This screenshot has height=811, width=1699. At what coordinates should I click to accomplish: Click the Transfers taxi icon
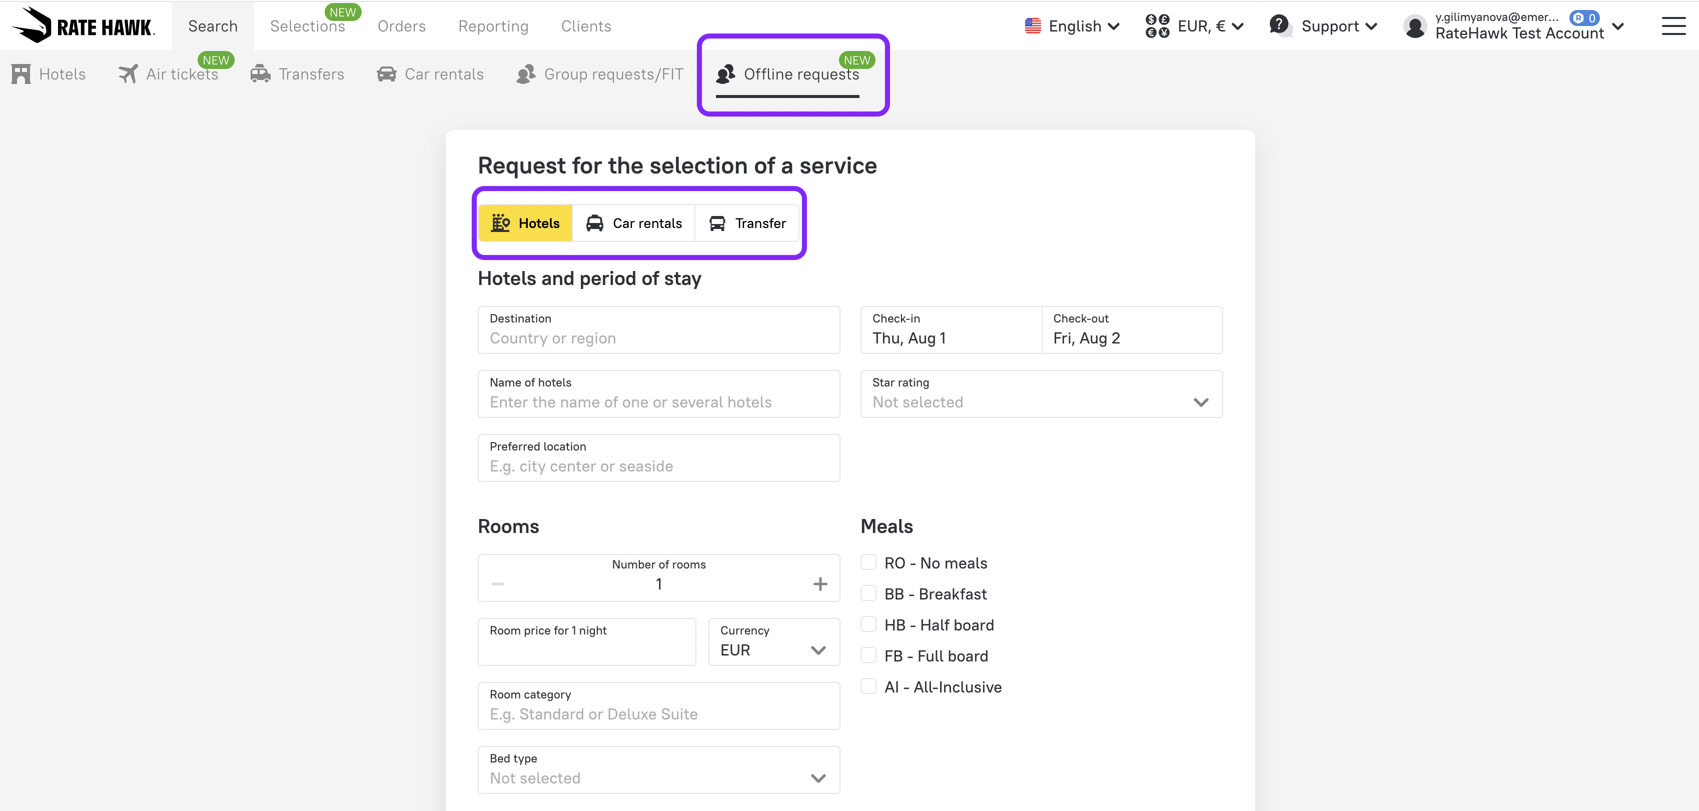pos(261,74)
